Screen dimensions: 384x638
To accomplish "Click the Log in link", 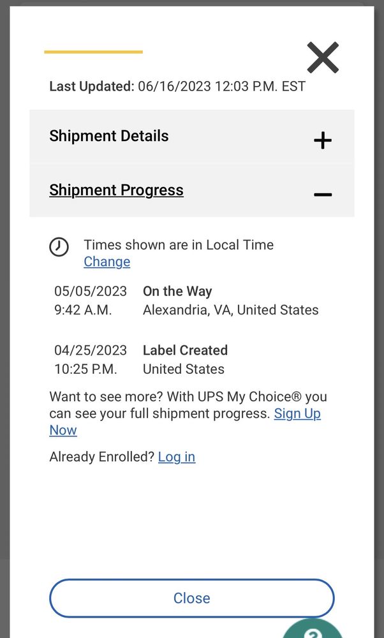I will (177, 457).
